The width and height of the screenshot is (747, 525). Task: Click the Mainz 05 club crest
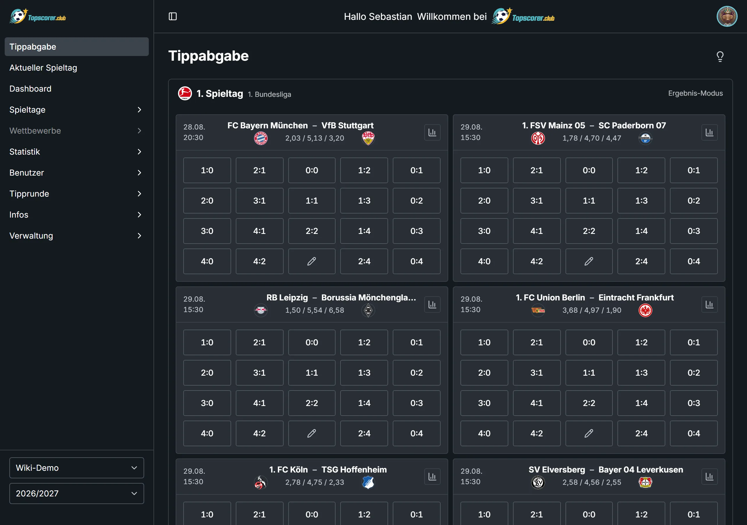(x=538, y=138)
